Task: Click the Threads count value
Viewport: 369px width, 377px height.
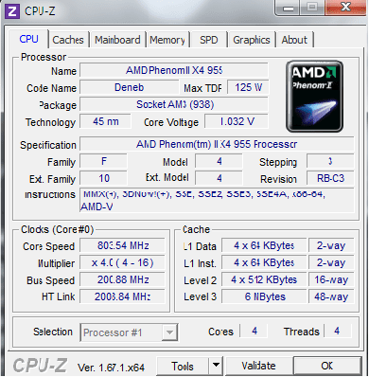Action: (x=337, y=331)
